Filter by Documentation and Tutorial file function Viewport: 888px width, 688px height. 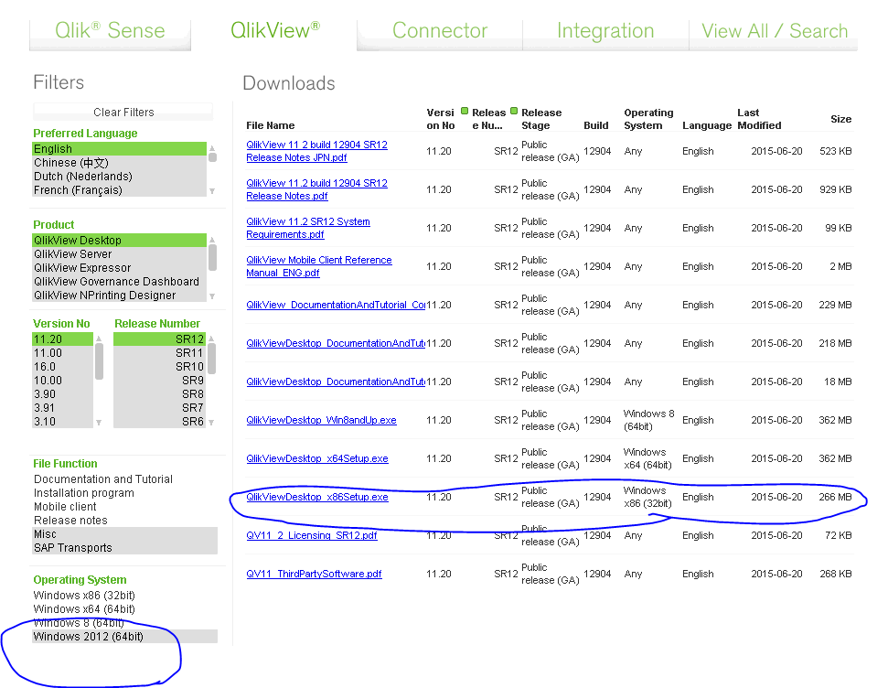(x=125, y=478)
